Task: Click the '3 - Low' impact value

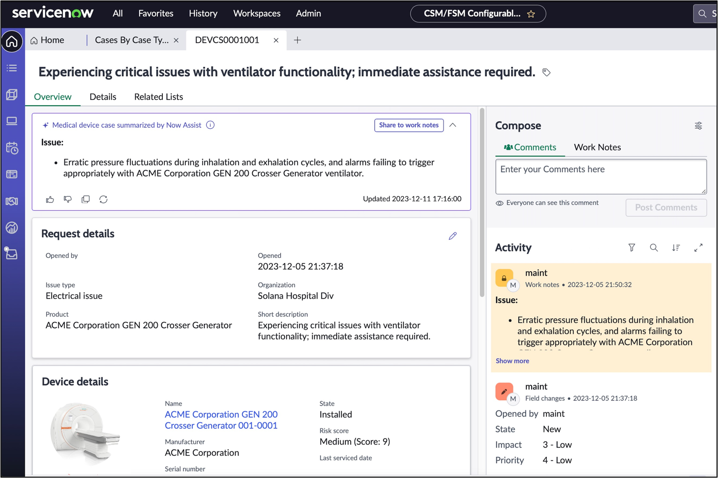Action: coord(557,445)
